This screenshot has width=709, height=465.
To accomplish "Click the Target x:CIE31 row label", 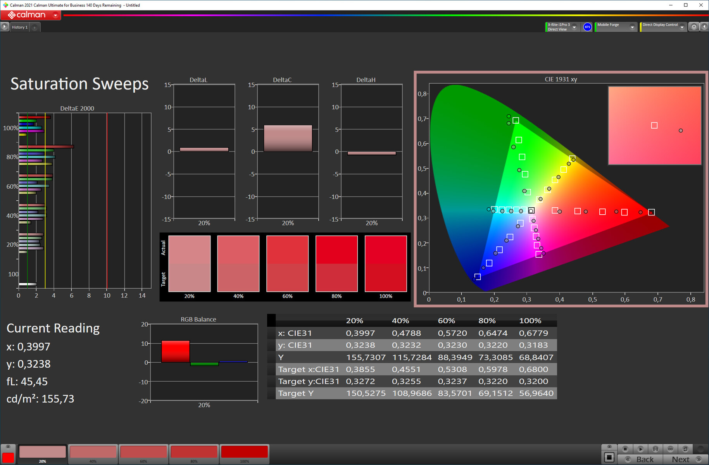I will click(x=309, y=369).
